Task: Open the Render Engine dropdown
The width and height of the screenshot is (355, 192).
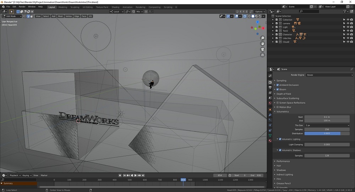Action: pos(329,75)
